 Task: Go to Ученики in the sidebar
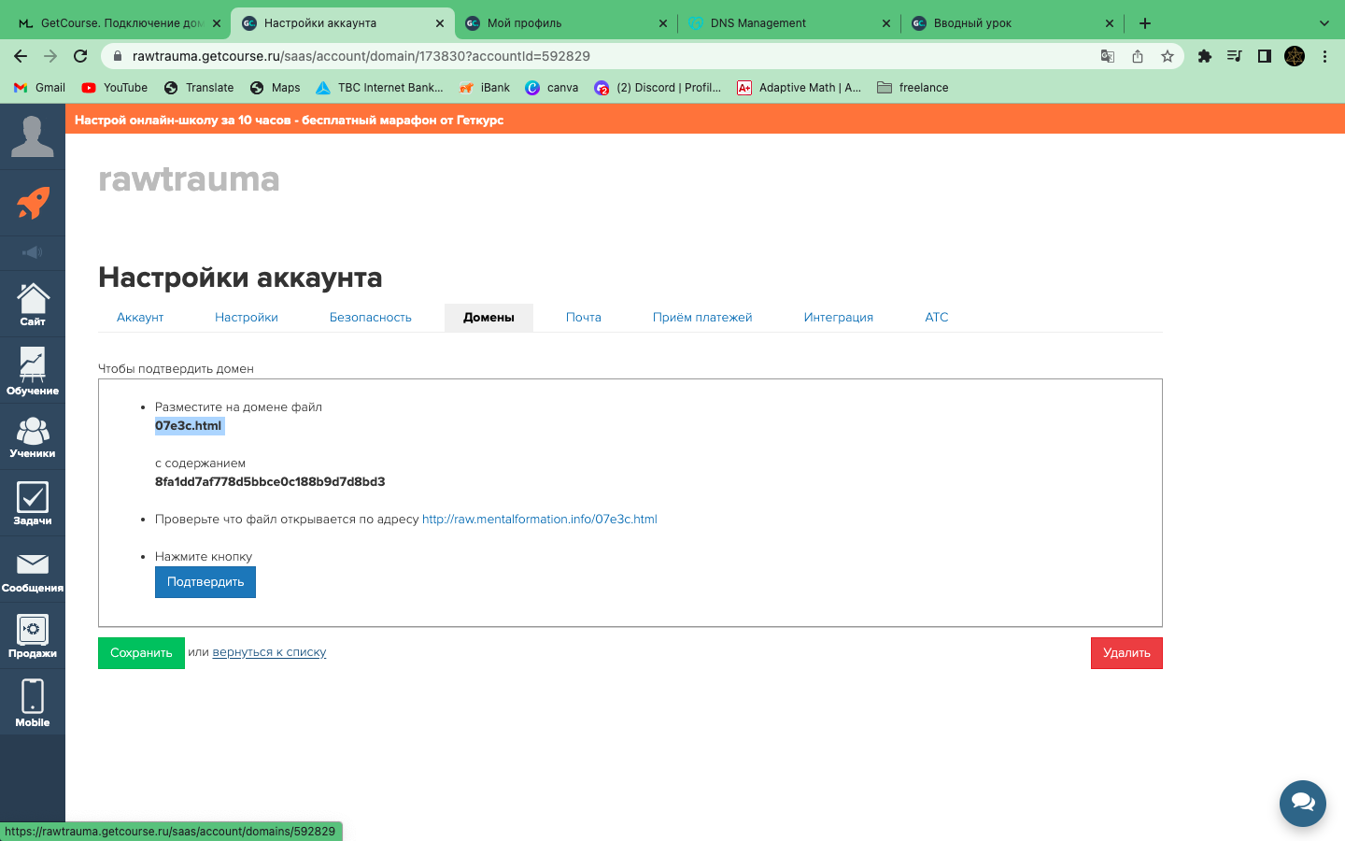tap(33, 436)
